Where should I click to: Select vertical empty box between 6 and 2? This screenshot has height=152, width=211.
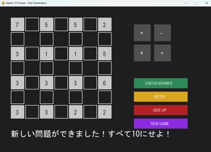[105, 97]
